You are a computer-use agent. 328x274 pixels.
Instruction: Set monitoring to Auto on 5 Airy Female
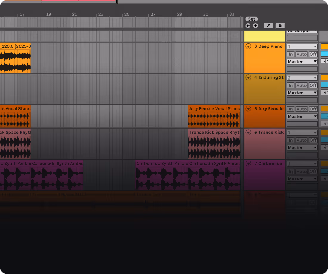click(301, 109)
